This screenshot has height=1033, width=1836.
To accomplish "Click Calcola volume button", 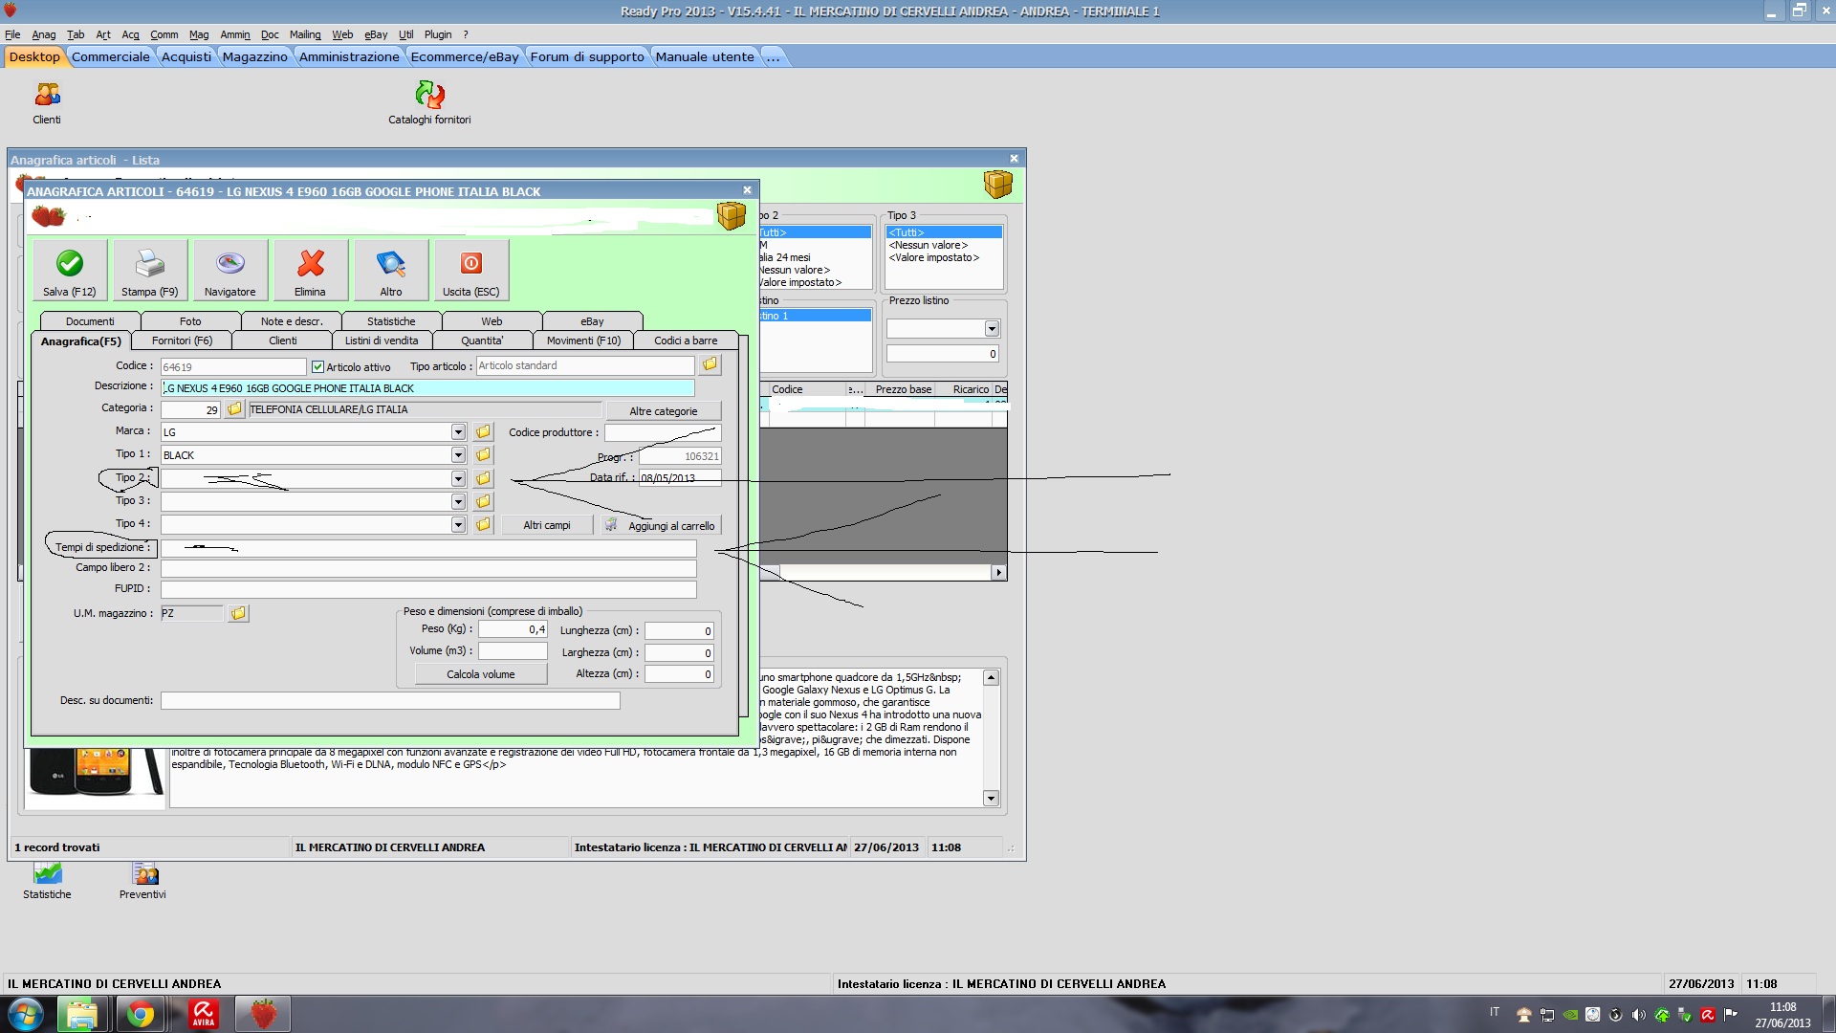I will pos(481,674).
